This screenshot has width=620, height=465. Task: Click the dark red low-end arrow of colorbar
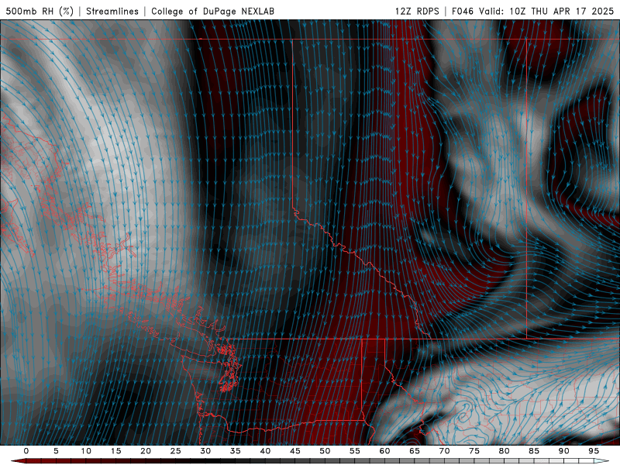click(18, 461)
